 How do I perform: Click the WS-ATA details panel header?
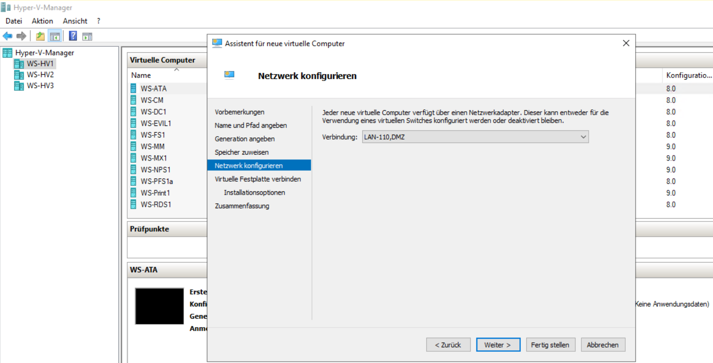click(x=143, y=269)
